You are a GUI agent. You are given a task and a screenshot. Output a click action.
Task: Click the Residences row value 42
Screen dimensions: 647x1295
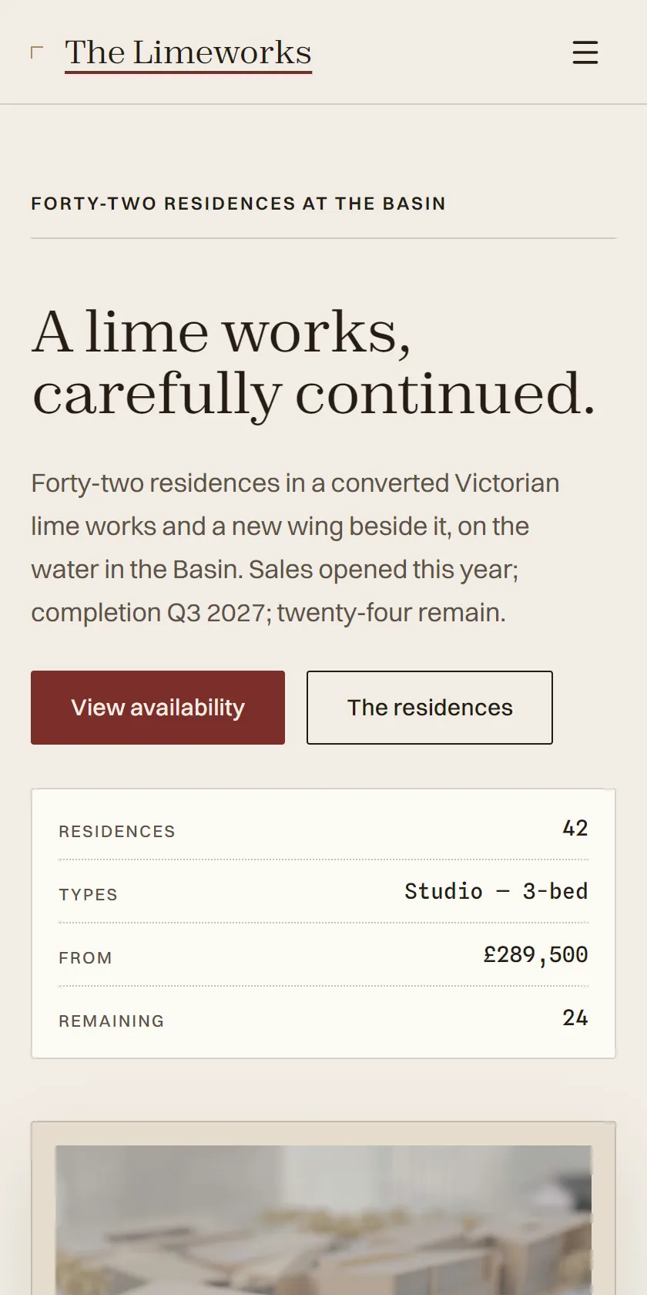(575, 828)
